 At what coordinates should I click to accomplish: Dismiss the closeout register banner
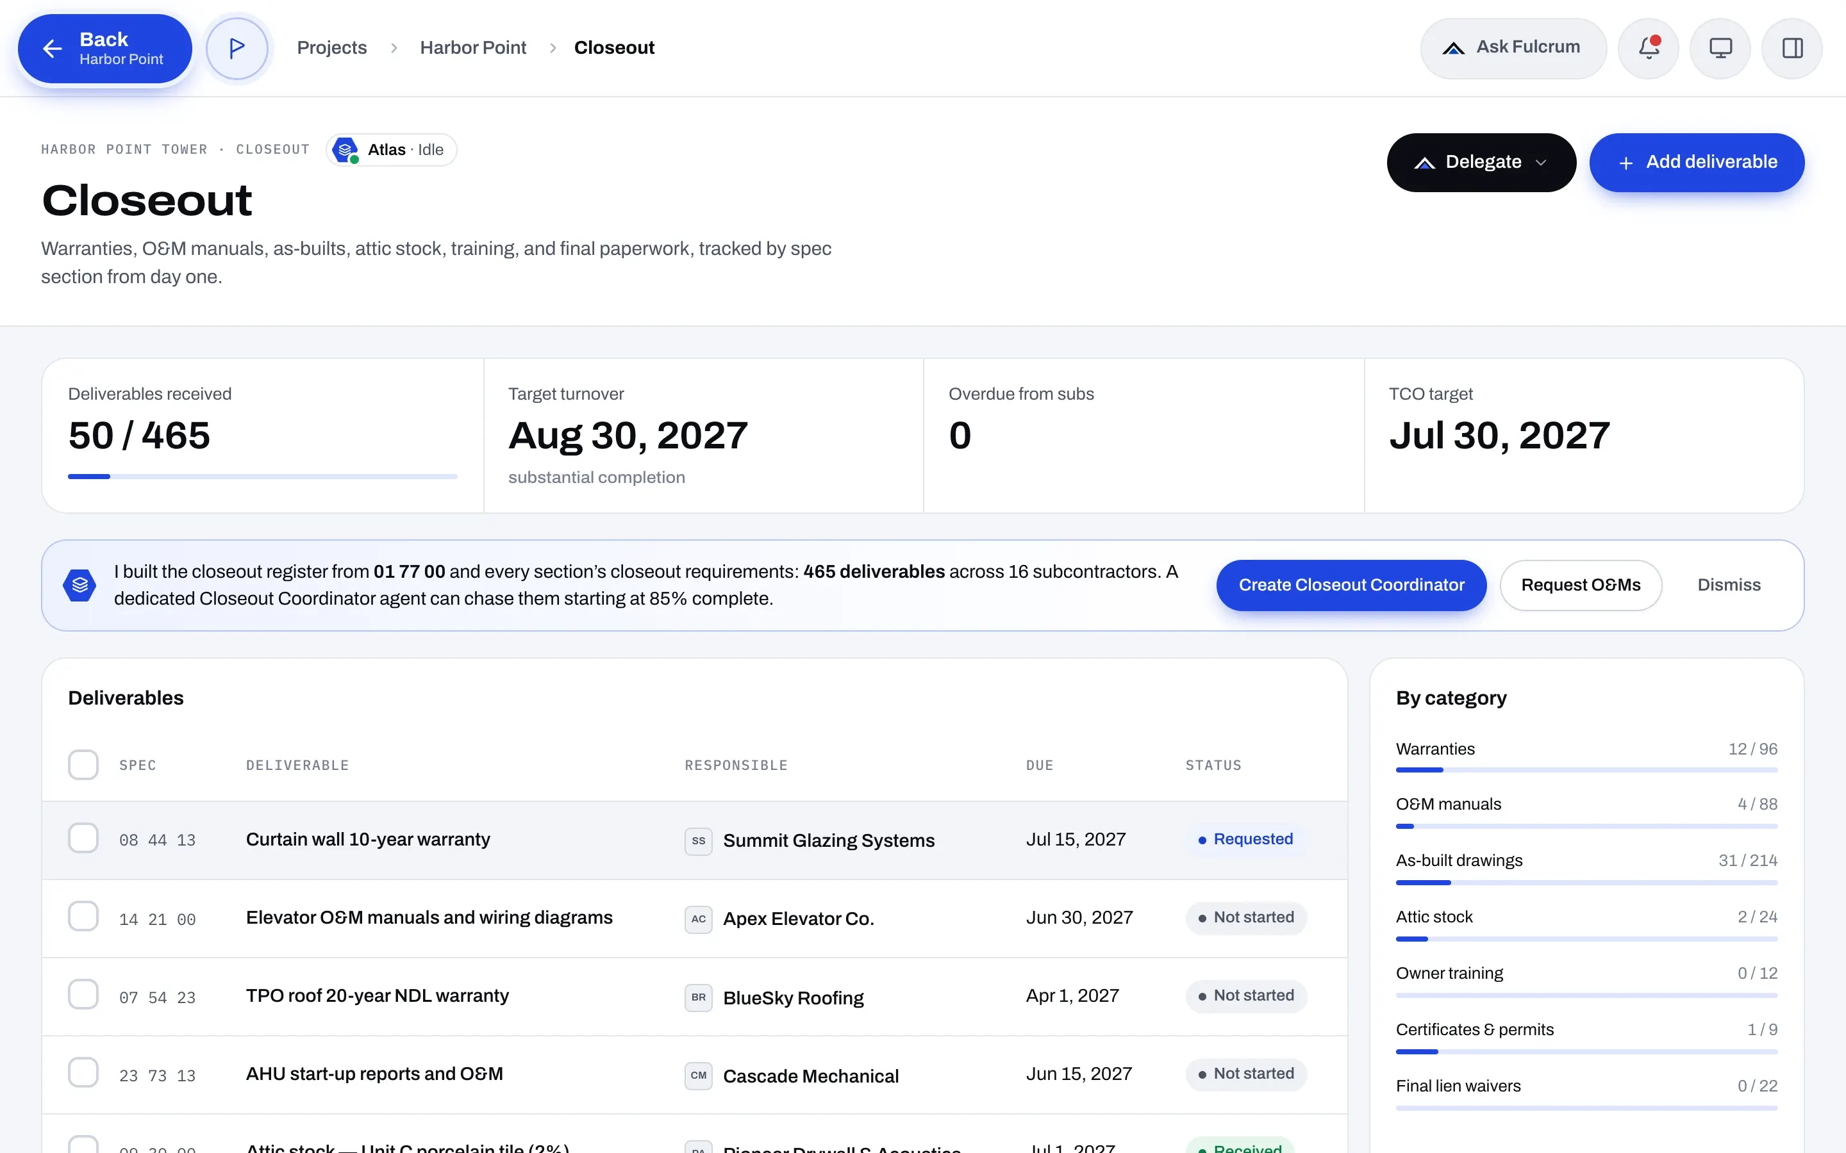(x=1729, y=585)
